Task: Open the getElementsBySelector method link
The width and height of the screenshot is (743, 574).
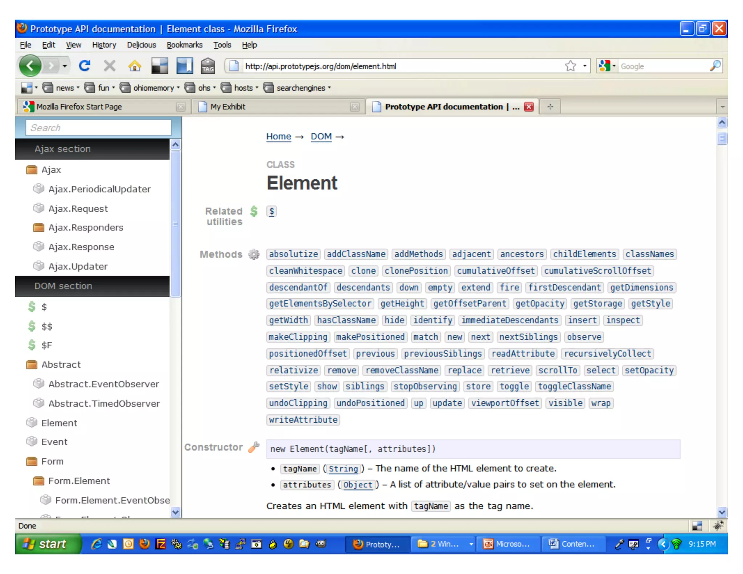Action: (x=320, y=304)
